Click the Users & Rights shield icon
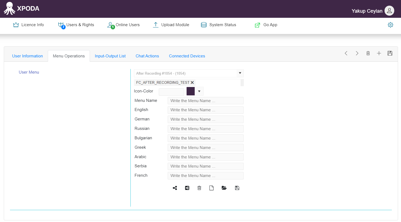 (61, 25)
